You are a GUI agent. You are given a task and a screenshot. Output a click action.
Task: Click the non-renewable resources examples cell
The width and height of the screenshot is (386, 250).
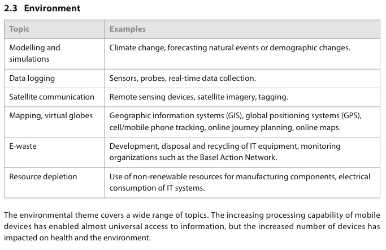click(x=240, y=182)
